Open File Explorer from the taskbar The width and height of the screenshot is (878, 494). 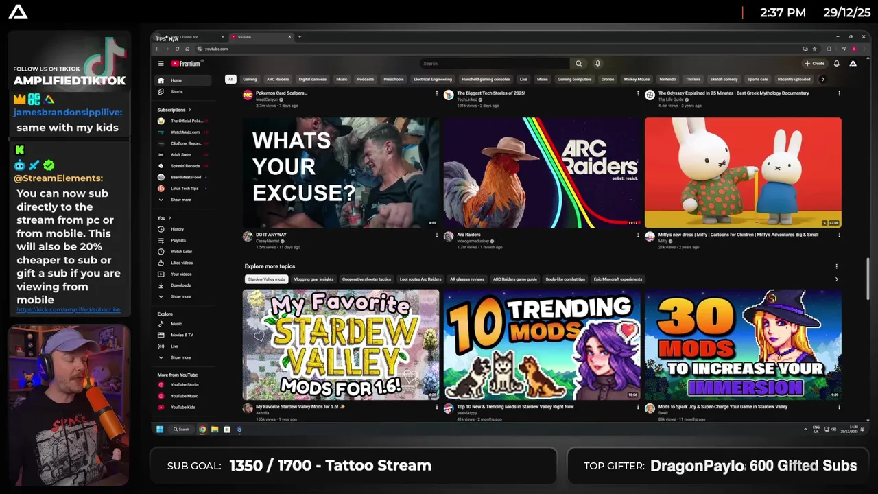[215, 430]
